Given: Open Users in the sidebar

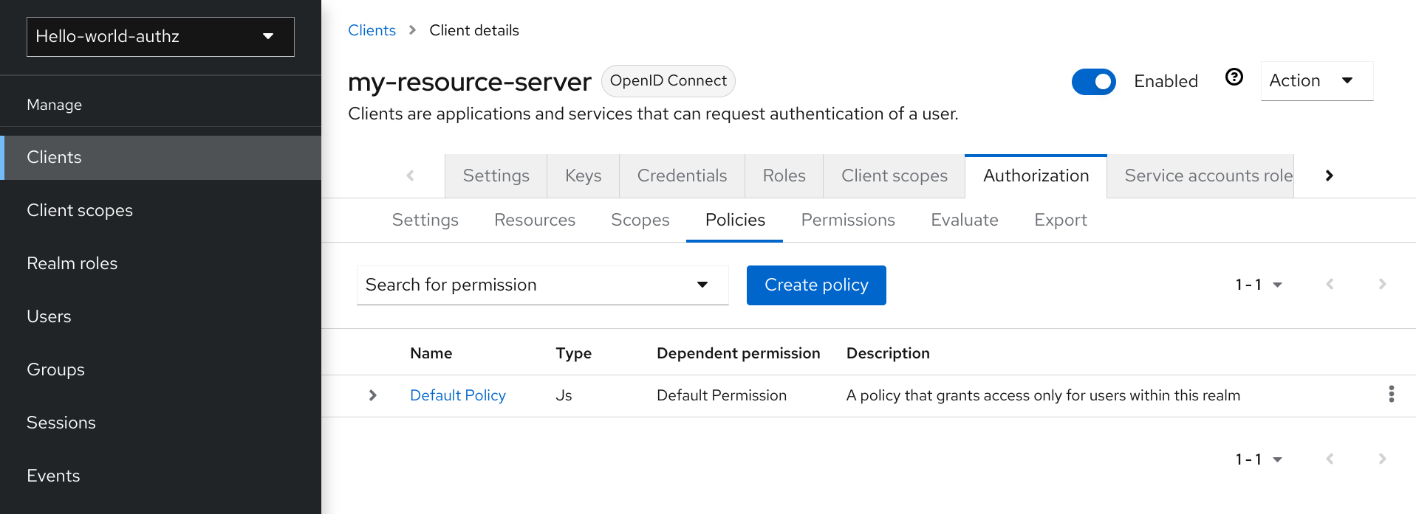Looking at the screenshot, I should (x=160, y=316).
